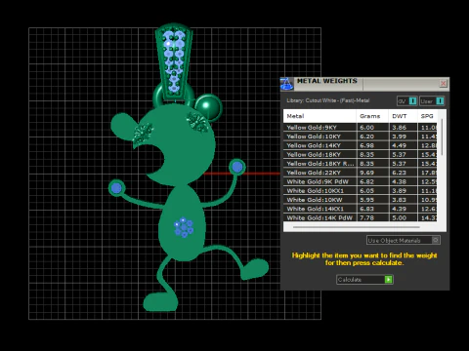469x351 pixels.
Task: Select the Yellow Gold:18KY row
Action: pos(360,155)
